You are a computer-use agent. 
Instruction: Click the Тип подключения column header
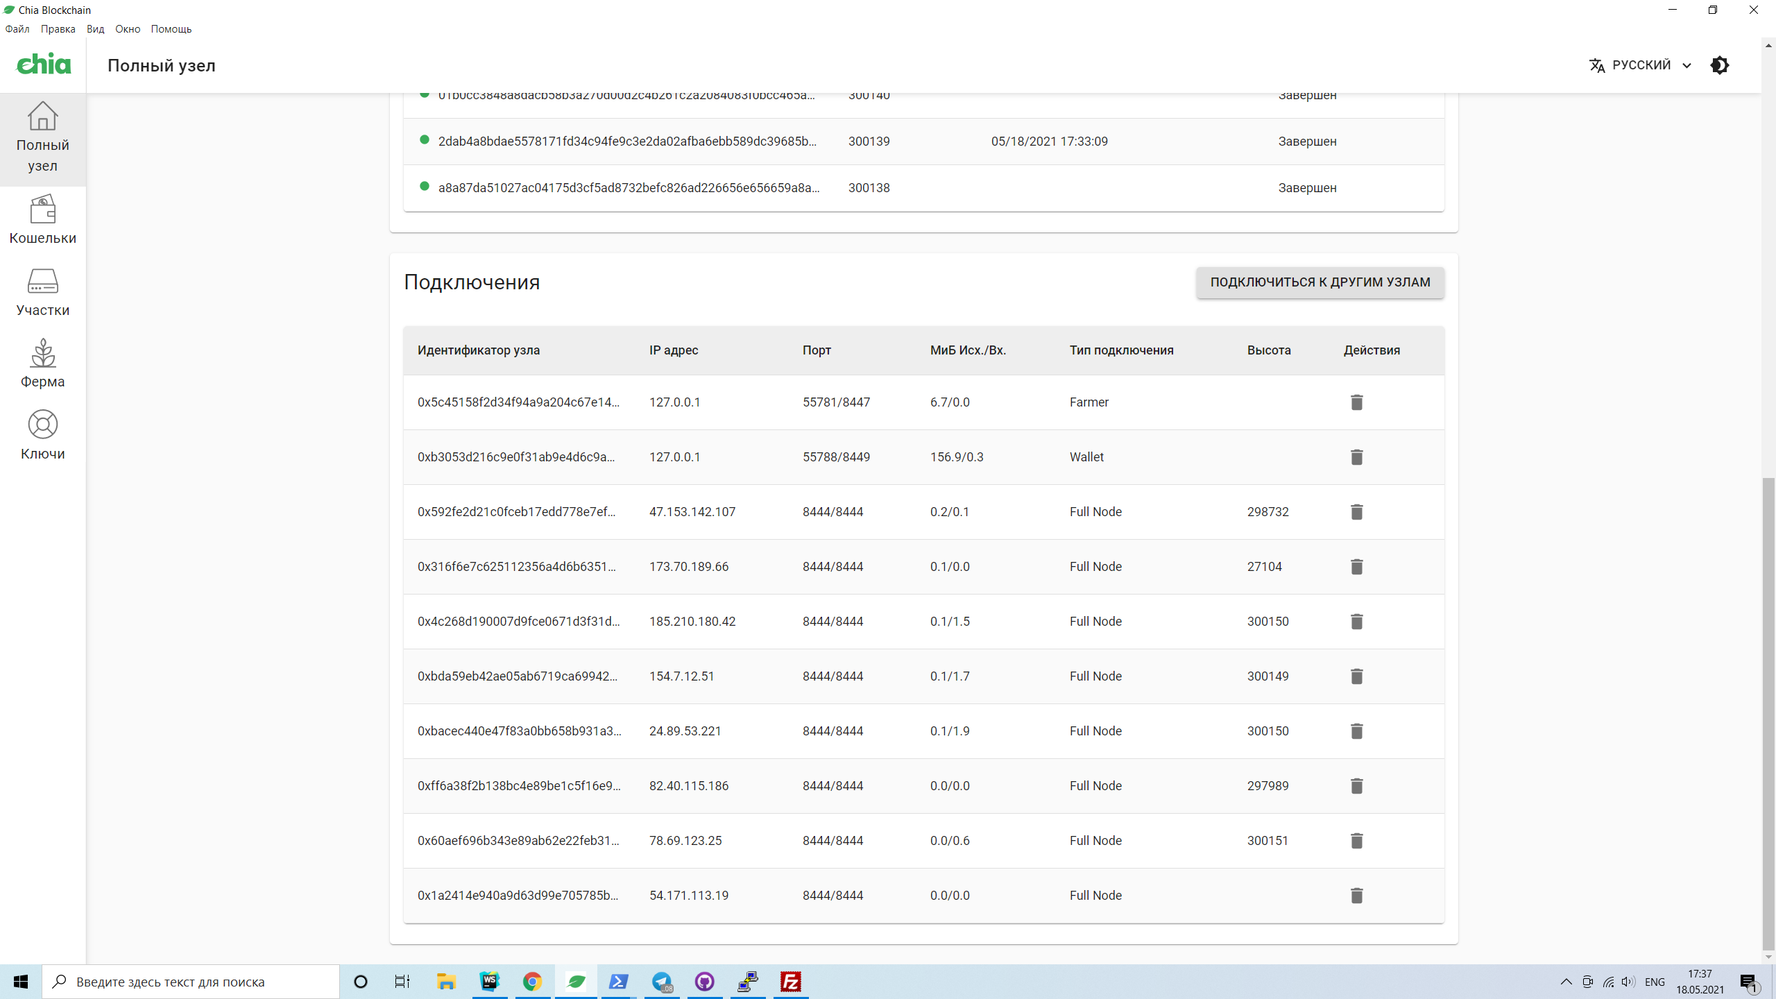tap(1122, 350)
